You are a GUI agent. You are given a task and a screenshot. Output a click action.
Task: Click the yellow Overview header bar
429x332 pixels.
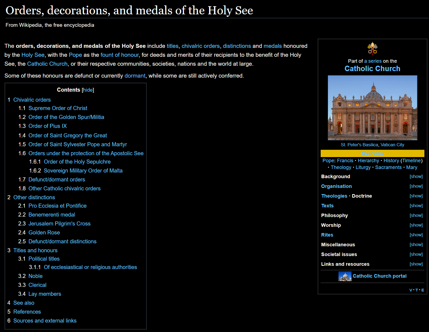point(372,154)
